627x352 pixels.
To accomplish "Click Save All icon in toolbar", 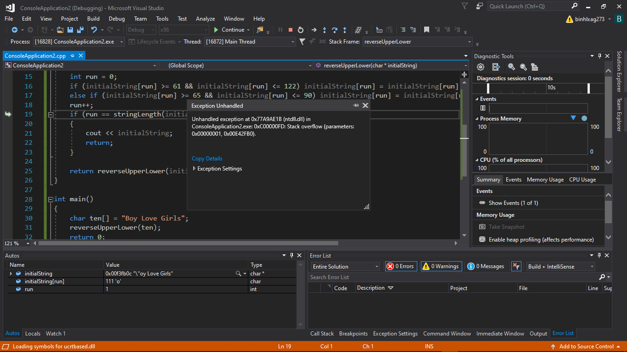I will [x=80, y=30].
